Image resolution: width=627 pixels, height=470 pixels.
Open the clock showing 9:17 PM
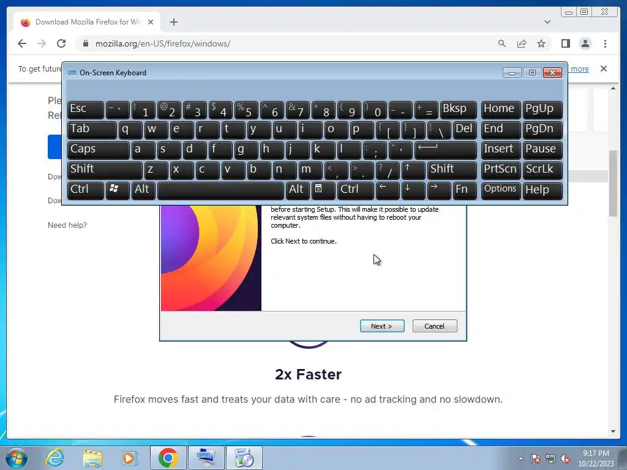click(x=596, y=458)
